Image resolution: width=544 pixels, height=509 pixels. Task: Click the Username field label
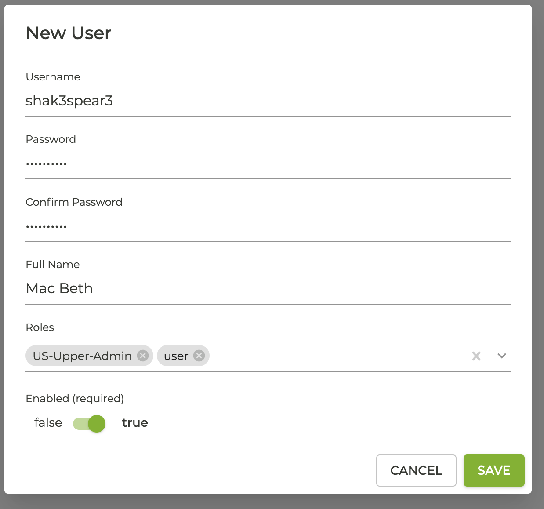tap(53, 77)
